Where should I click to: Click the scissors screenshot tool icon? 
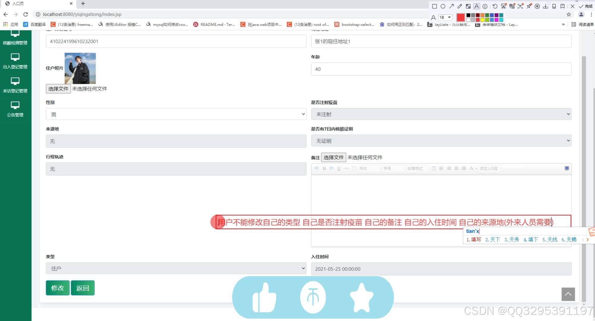click(x=503, y=6)
